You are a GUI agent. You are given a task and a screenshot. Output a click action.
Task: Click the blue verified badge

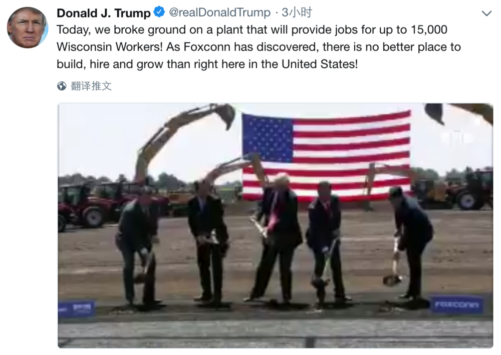159,12
